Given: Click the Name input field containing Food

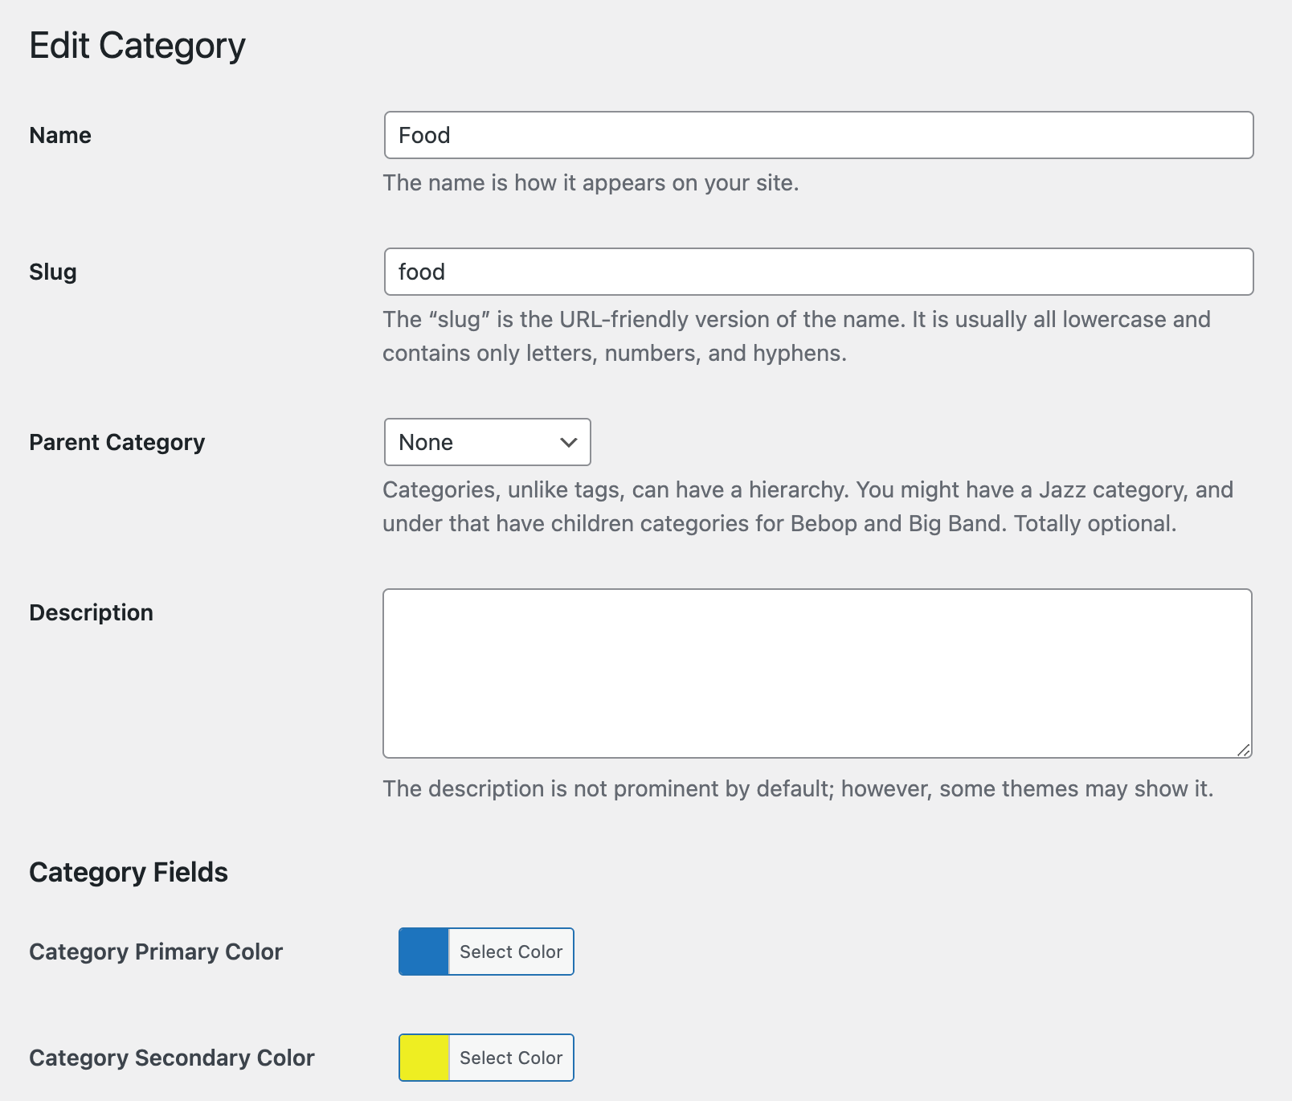Looking at the screenshot, I should pyautogui.click(x=819, y=135).
